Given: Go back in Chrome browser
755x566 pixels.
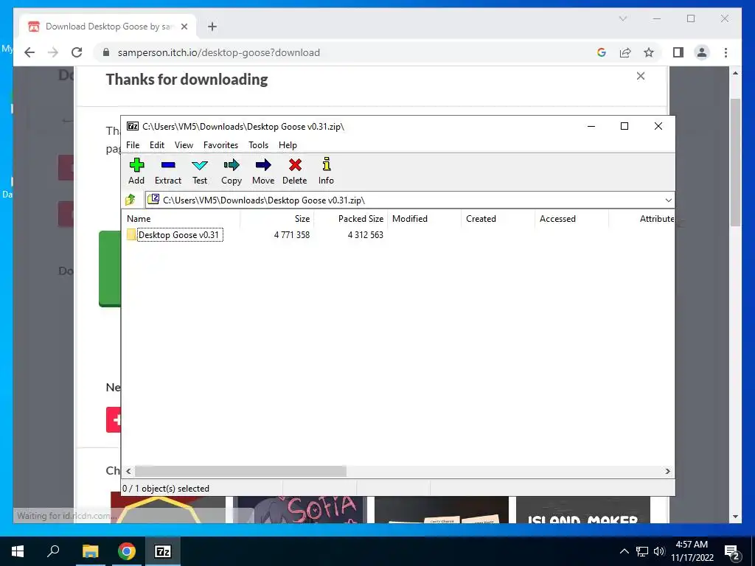Looking at the screenshot, I should (x=29, y=52).
